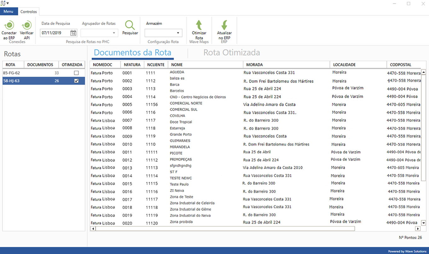Enable Otimizada checkbox for route 85-FG-62
429x254 pixels.
pos(76,73)
